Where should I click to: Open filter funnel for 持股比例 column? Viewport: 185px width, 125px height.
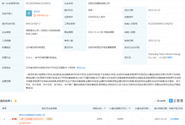(105, 108)
